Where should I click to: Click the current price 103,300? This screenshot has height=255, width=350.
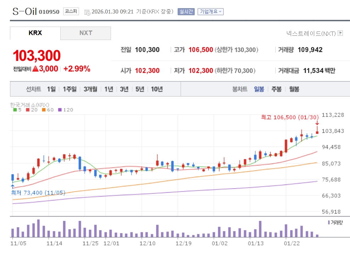pyautogui.click(x=37, y=56)
